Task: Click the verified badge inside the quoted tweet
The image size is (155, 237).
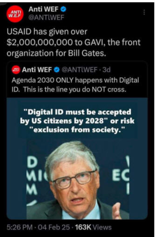Action: point(57,70)
